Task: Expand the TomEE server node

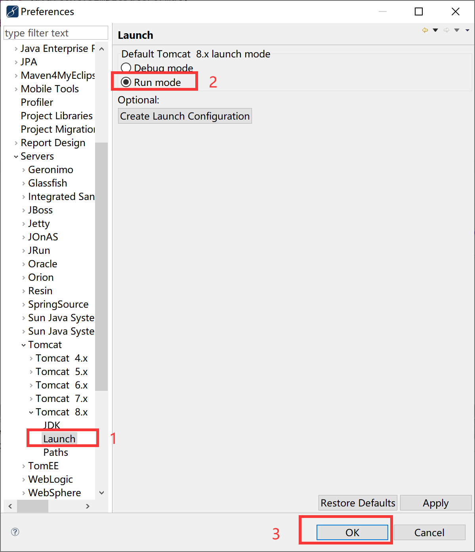Action: pos(23,466)
